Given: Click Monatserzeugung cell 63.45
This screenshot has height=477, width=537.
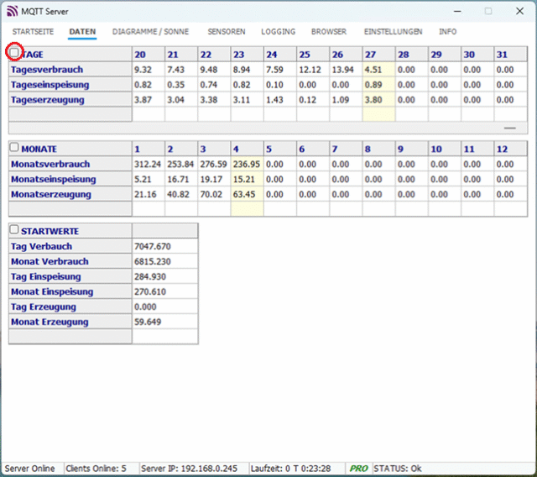Looking at the screenshot, I should tap(247, 194).
